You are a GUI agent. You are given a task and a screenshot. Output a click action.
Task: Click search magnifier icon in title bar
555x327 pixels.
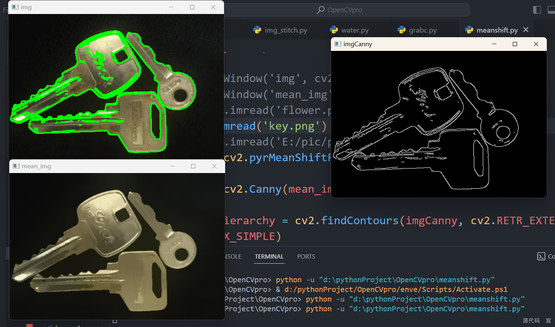pos(321,10)
